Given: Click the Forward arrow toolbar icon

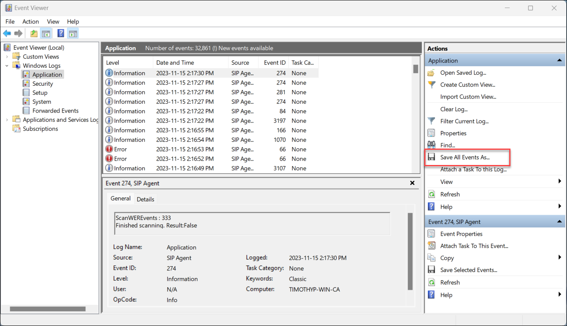Looking at the screenshot, I should click(18, 33).
